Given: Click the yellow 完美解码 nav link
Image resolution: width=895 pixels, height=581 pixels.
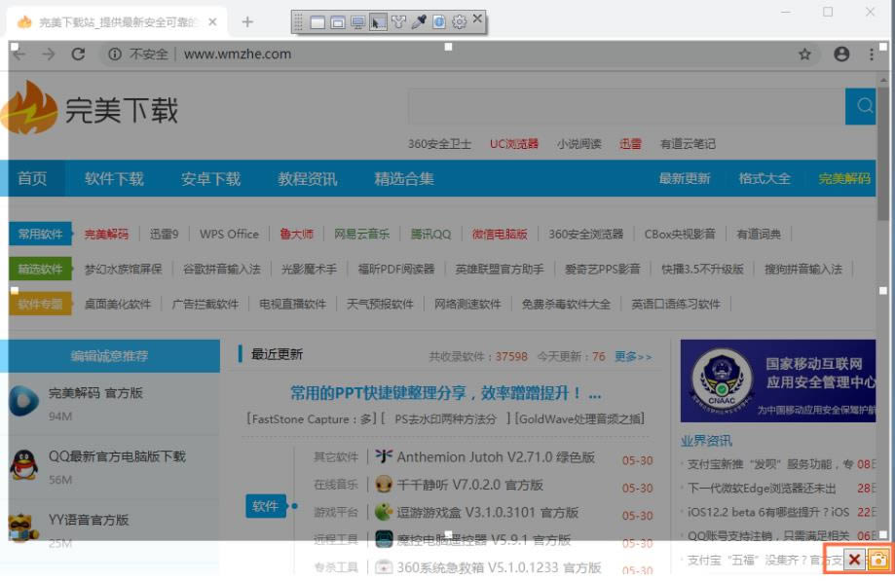Looking at the screenshot, I should tap(844, 178).
